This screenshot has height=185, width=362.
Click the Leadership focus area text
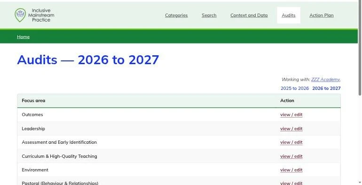[33, 129]
